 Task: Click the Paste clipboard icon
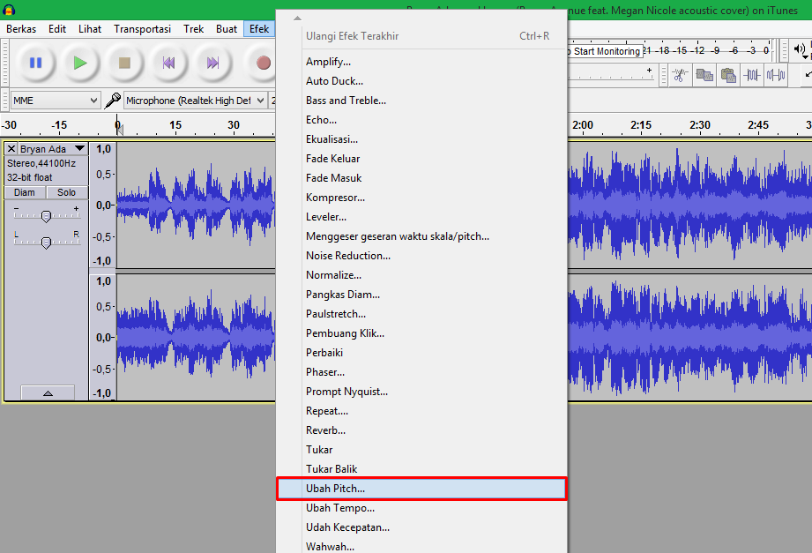[728, 75]
